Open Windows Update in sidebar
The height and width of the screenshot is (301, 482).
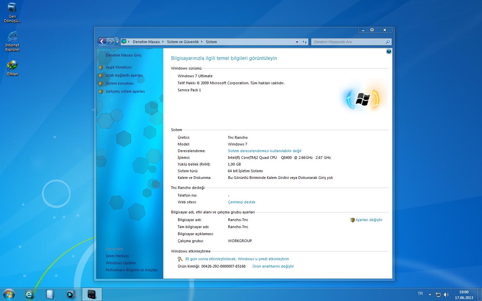coord(121,263)
